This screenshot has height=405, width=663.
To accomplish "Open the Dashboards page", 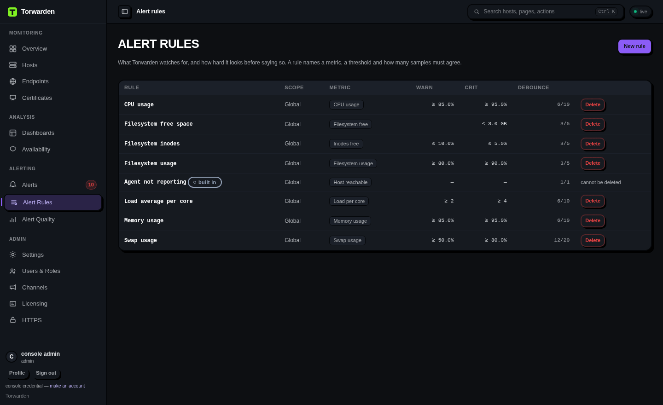I will pos(53,133).
